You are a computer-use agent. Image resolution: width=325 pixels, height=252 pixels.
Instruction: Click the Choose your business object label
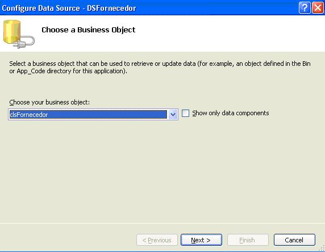tap(49, 102)
